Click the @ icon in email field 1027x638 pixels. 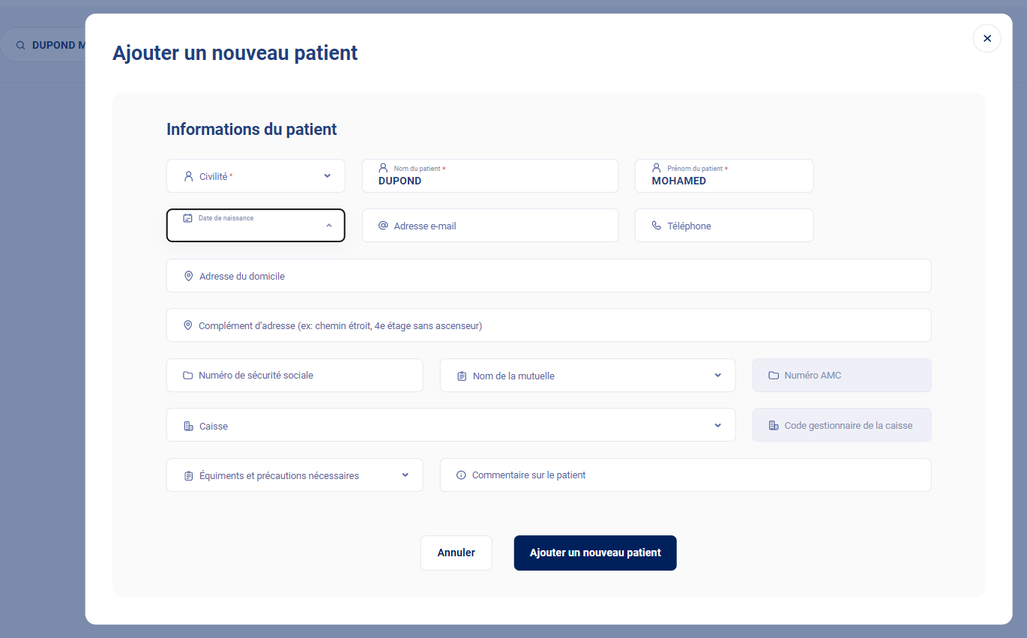point(383,226)
